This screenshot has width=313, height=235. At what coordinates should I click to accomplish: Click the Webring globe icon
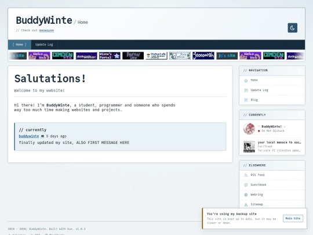(x=246, y=195)
